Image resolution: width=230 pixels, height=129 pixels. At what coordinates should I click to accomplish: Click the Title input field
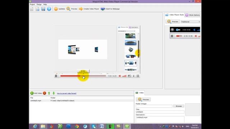pos(160,112)
